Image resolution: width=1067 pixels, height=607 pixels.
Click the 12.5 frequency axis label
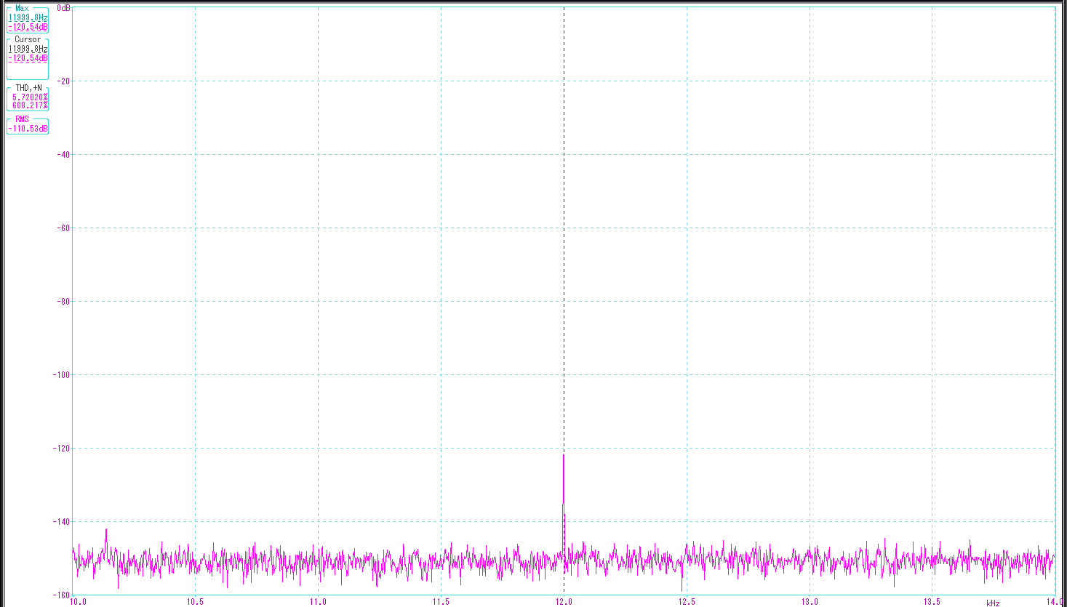(x=687, y=602)
